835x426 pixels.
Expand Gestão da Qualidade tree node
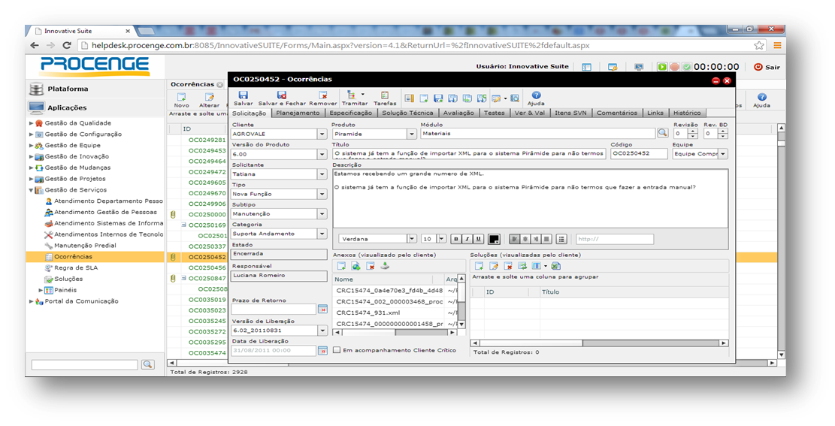click(31, 123)
